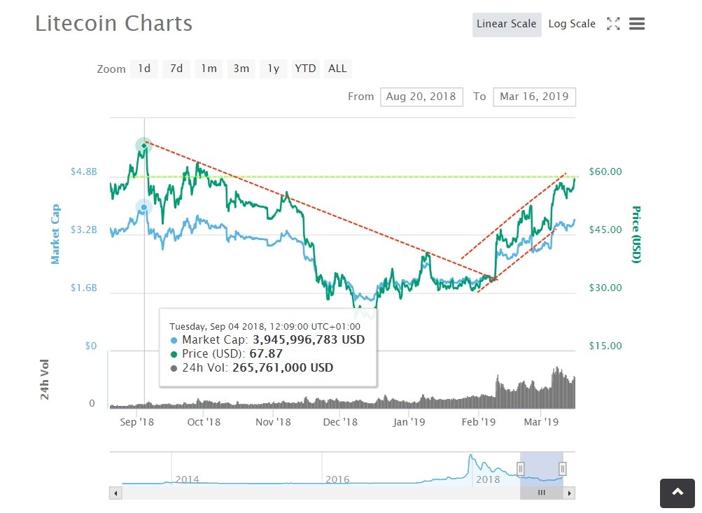Click the $60.00 price axis label
702x513 pixels.
605,171
